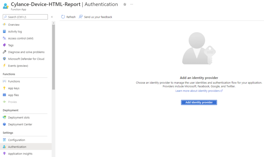This screenshot has width=264, height=157.
Task: Click Send us your feedback
Action: point(98,17)
